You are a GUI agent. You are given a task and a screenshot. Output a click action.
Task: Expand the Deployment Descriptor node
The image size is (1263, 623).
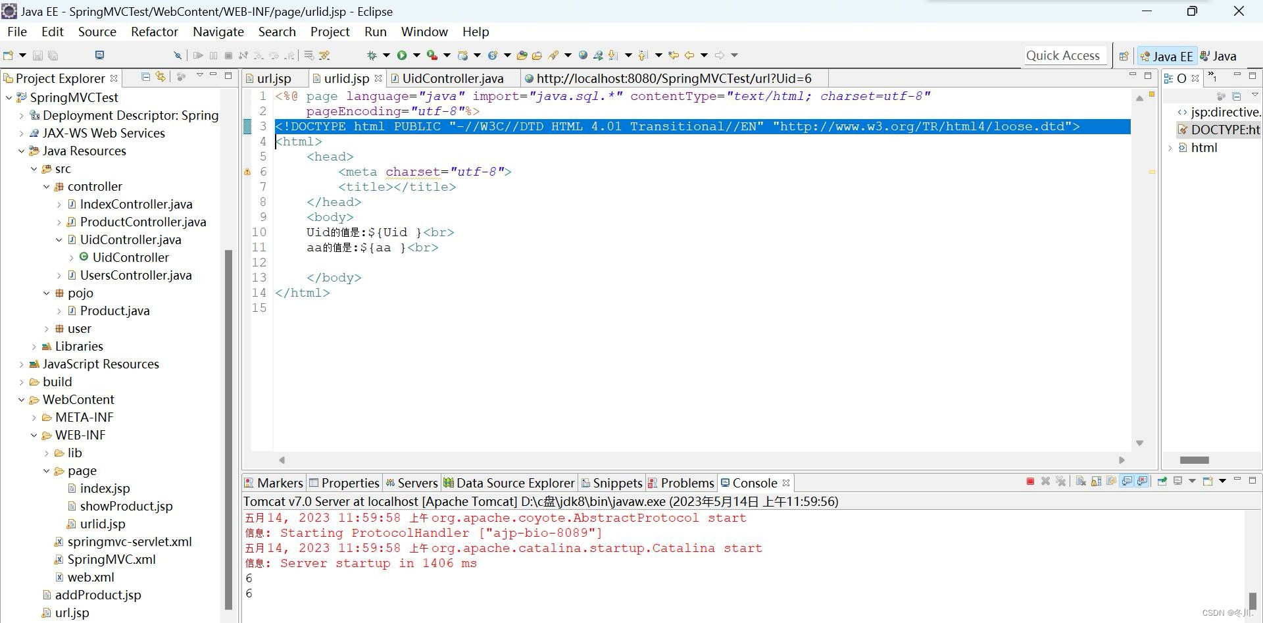click(x=21, y=115)
